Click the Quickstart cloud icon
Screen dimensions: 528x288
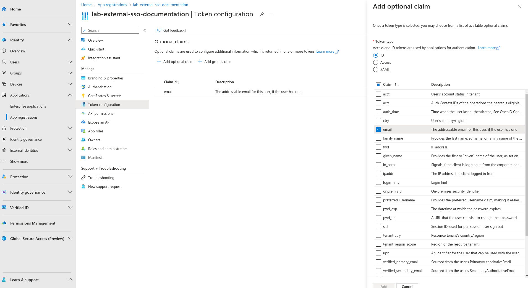coord(83,49)
